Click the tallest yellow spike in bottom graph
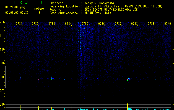The image size is (174, 110). point(128,107)
